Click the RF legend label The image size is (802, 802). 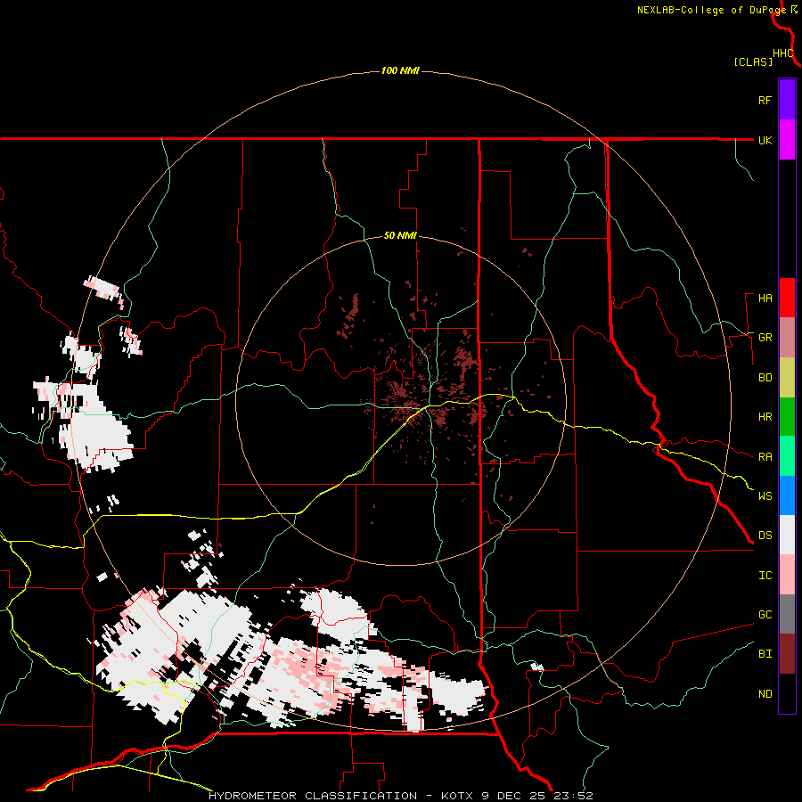765,100
